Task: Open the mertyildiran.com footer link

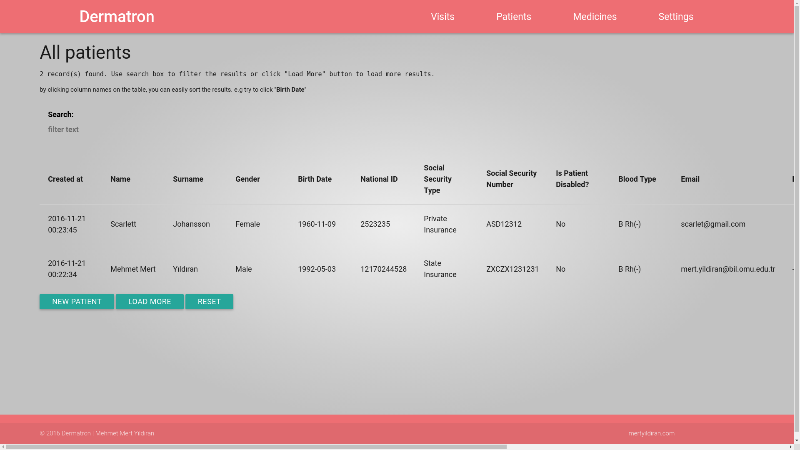Action: (x=651, y=433)
